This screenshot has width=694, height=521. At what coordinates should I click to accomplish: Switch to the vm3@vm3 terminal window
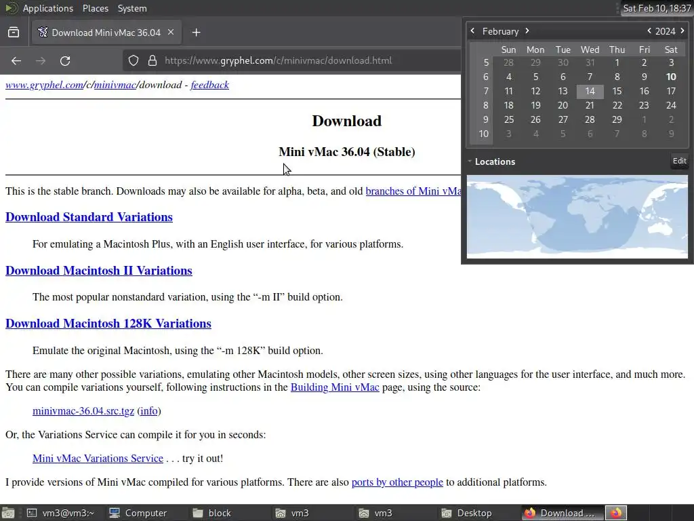pyautogui.click(x=60, y=513)
